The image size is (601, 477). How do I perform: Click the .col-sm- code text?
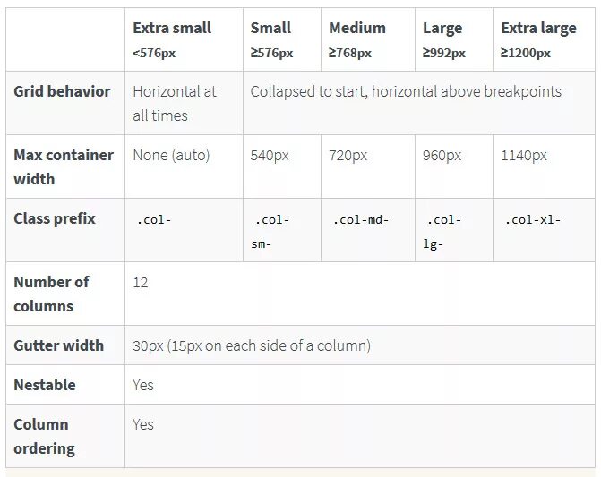pos(270,232)
